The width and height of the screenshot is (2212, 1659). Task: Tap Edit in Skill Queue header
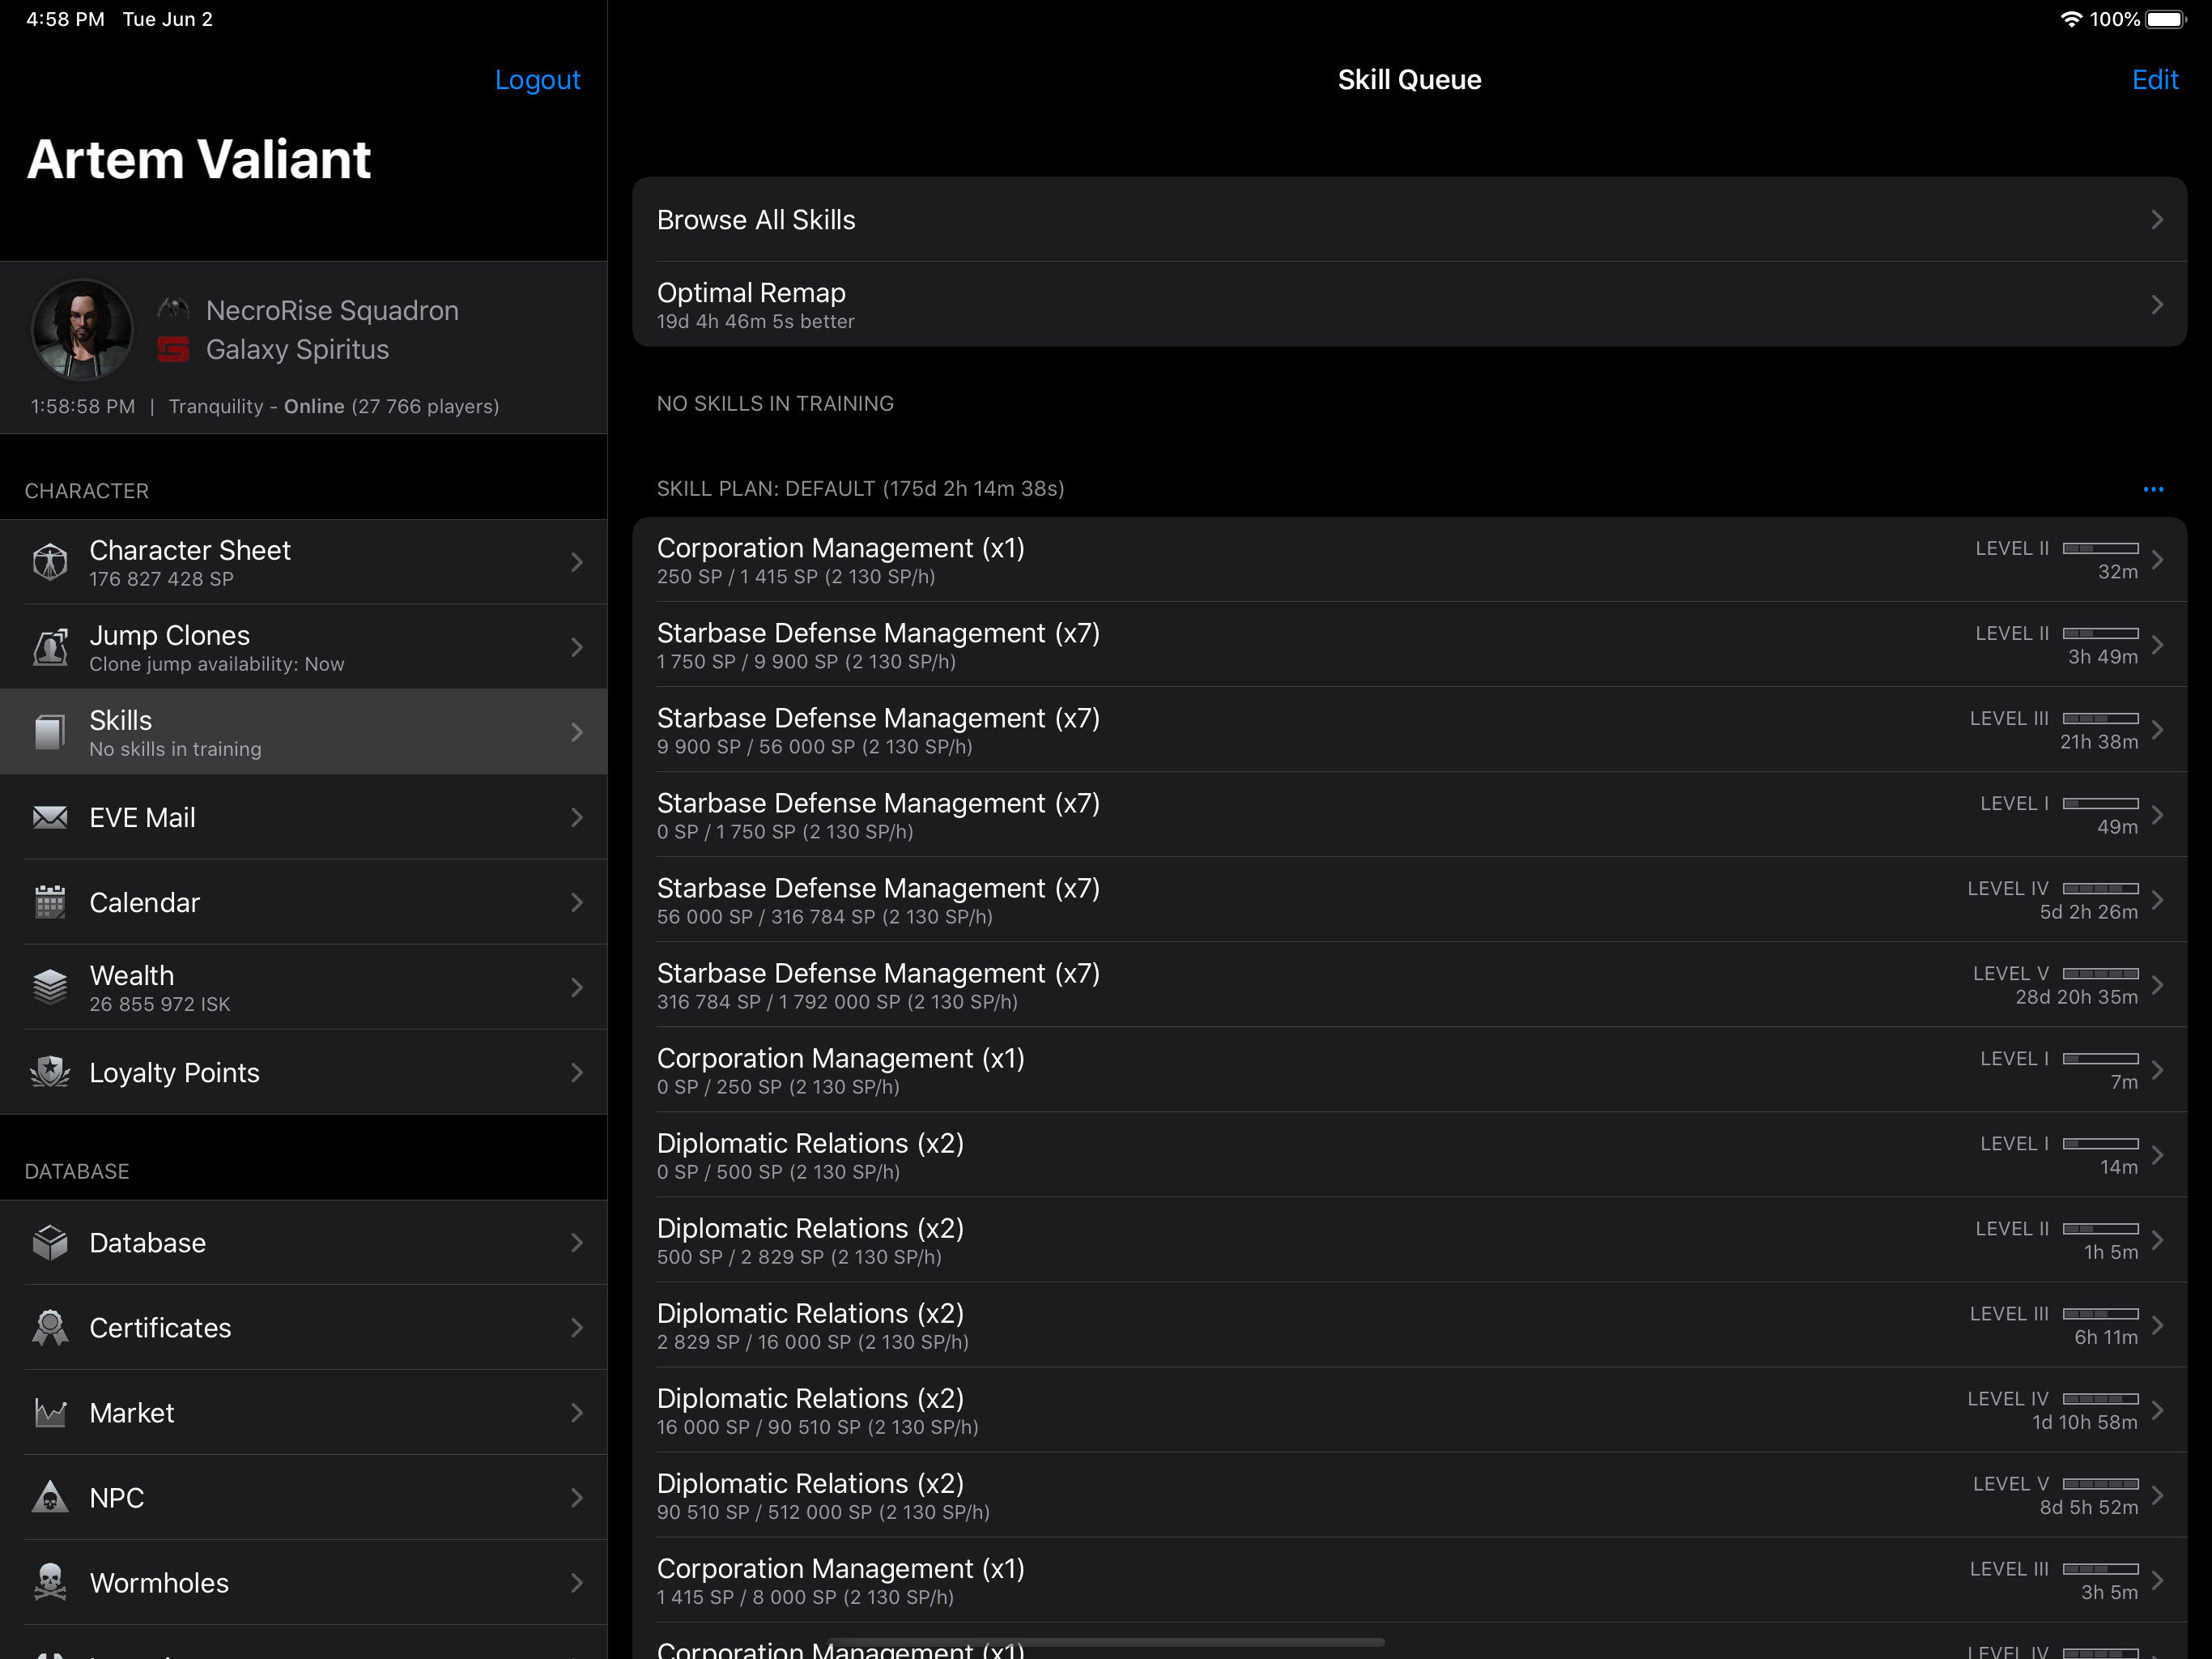2154,79
